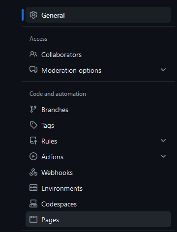Go to Collaborators settings

click(x=98, y=54)
